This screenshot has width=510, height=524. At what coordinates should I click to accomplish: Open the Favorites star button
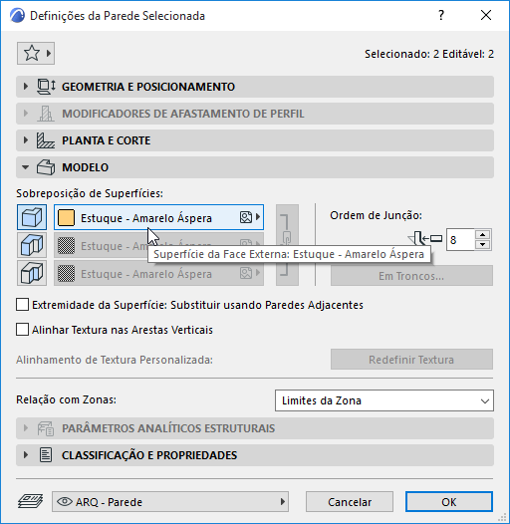(x=36, y=53)
